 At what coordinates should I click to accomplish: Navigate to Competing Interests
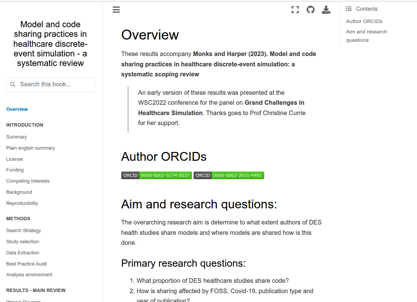point(28,181)
